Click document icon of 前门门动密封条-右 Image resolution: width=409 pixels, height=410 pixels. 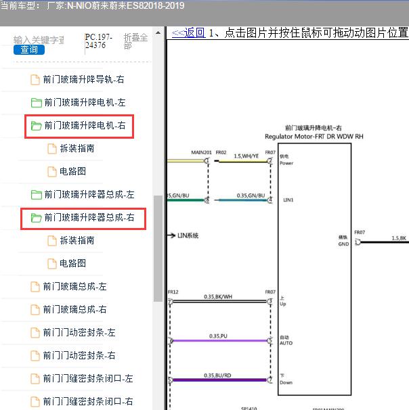tap(35, 356)
